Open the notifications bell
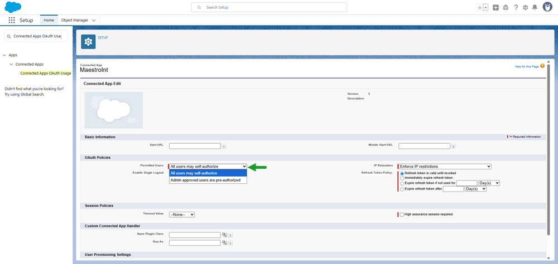The height and width of the screenshot is (264, 558). click(535, 7)
